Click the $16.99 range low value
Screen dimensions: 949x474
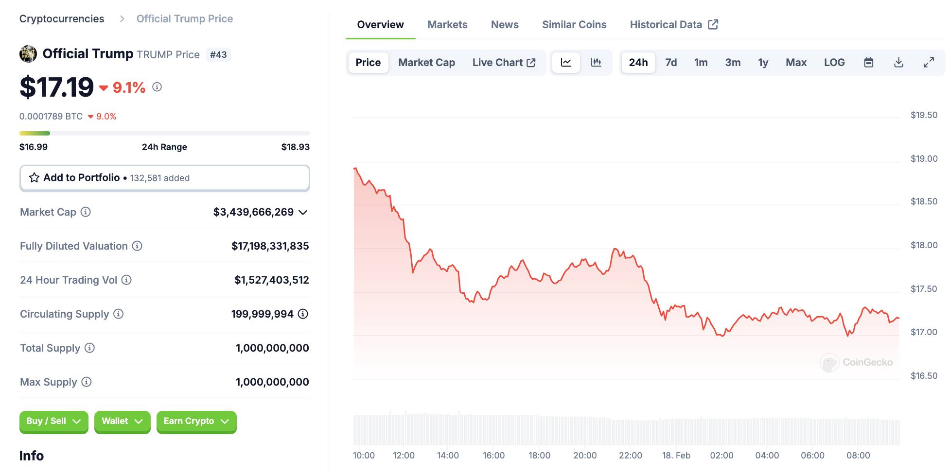tap(34, 147)
